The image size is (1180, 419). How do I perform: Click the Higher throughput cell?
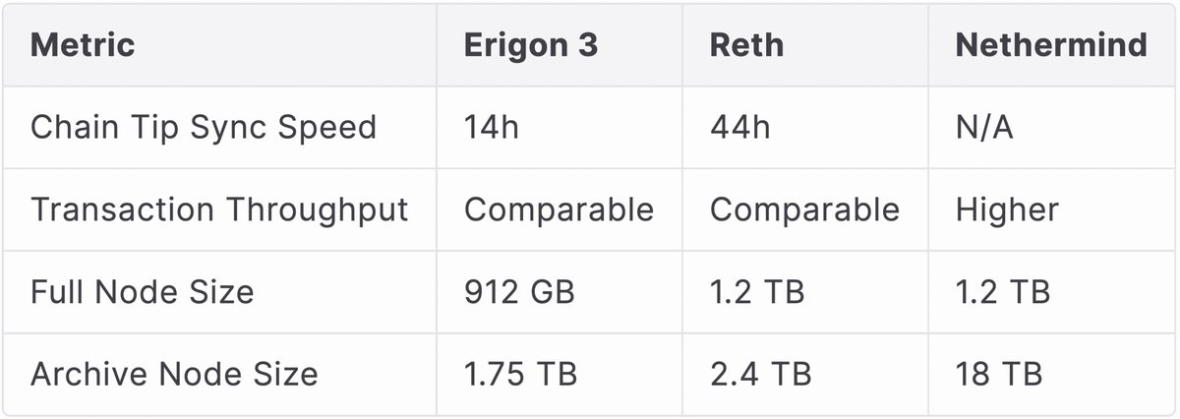1007,209
